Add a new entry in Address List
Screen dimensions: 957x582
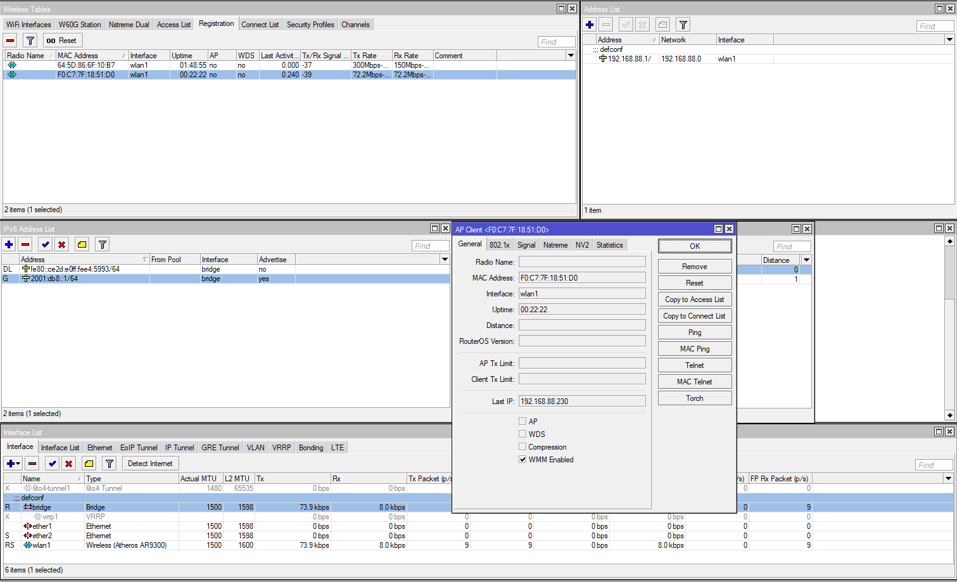coord(590,25)
